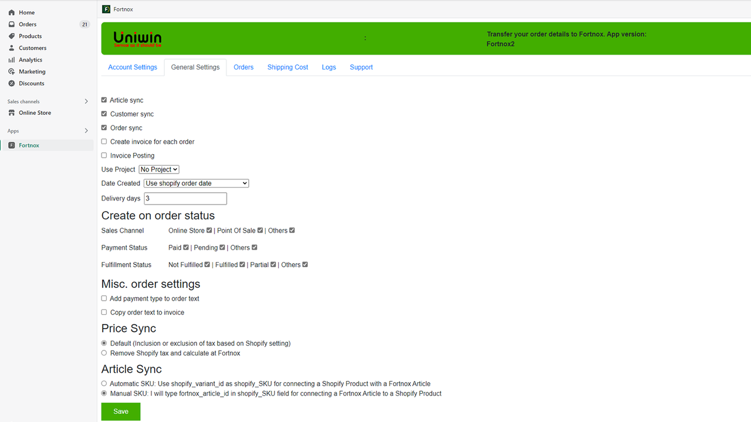
Task: Switch to the Orders tab
Action: click(x=243, y=67)
